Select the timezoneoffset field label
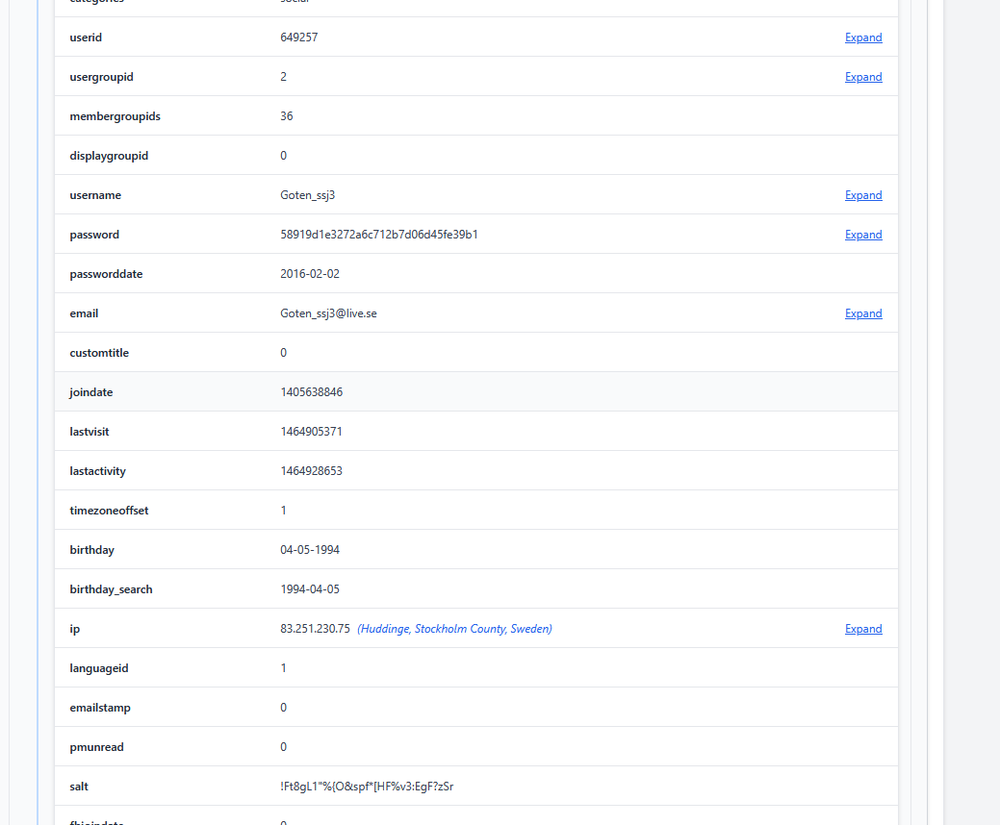The image size is (1000, 825). [109, 511]
